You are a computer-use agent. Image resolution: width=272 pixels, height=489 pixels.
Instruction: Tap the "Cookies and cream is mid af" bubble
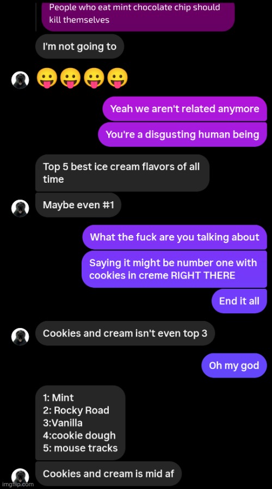108,474
